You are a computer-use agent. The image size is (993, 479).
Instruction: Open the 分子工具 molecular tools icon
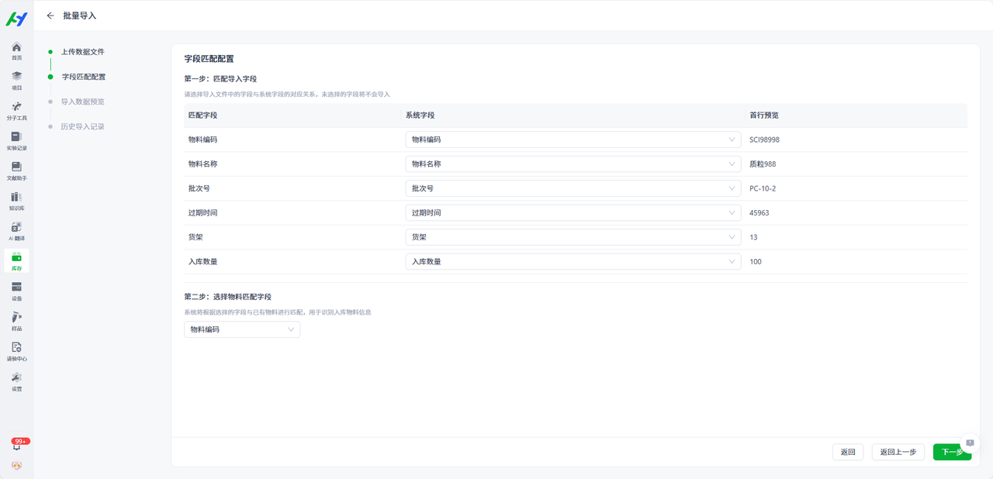[x=16, y=111]
